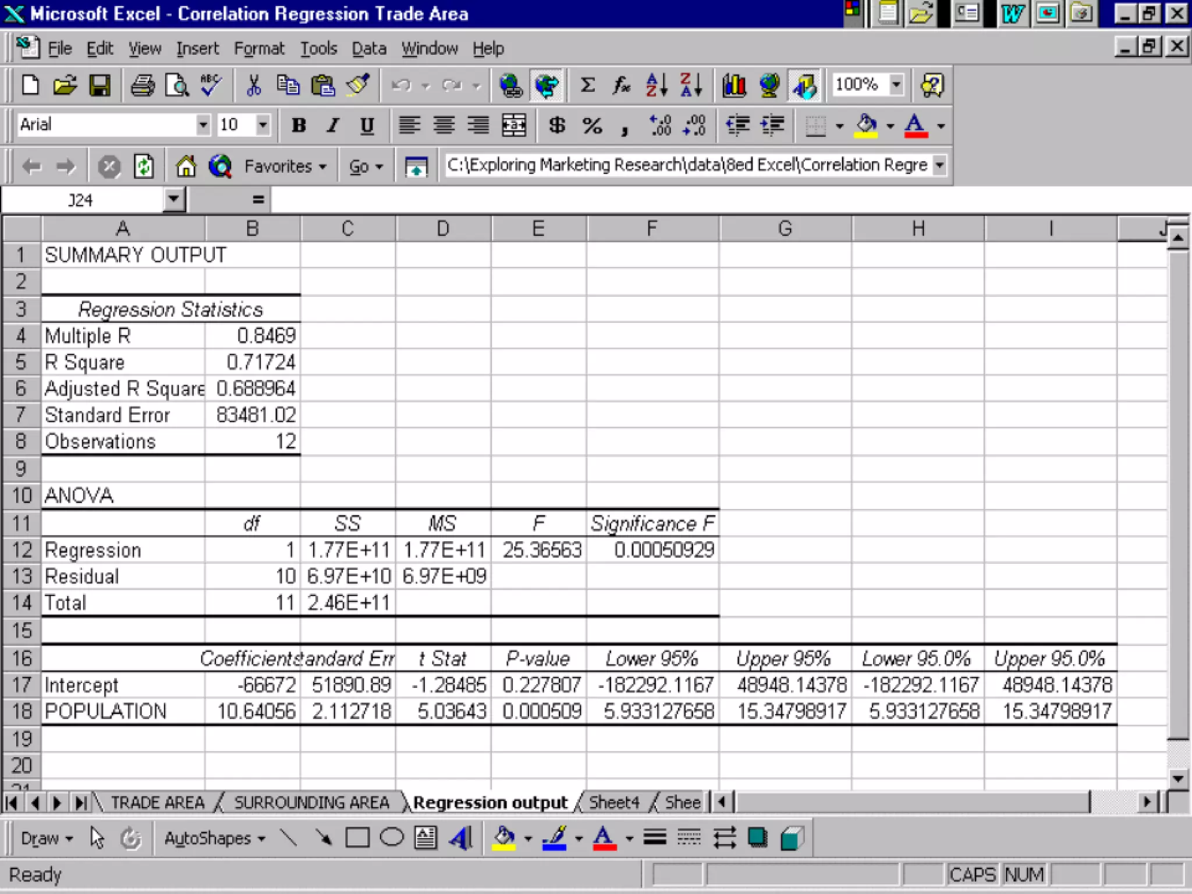Viewport: 1192px width, 894px height.
Task: Click the Office Assistant help icon
Action: (x=932, y=86)
